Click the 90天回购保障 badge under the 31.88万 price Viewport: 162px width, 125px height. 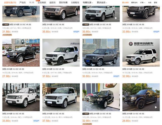click(7, 35)
